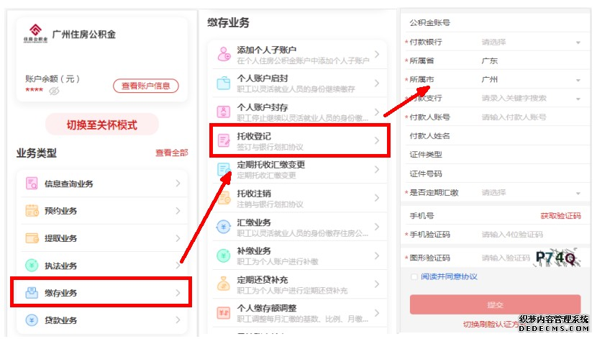Check the 阅读并同意协议 checkbox

(414, 276)
